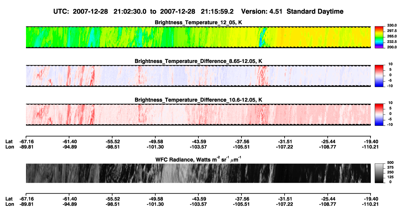
Task: Click 'Brightness_Temperature_Difference_10.6-12.05, K' title
Action: coord(198,100)
